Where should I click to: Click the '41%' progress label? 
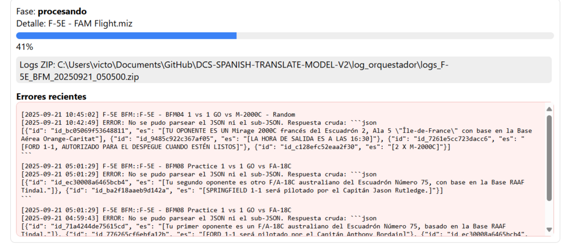click(24, 47)
